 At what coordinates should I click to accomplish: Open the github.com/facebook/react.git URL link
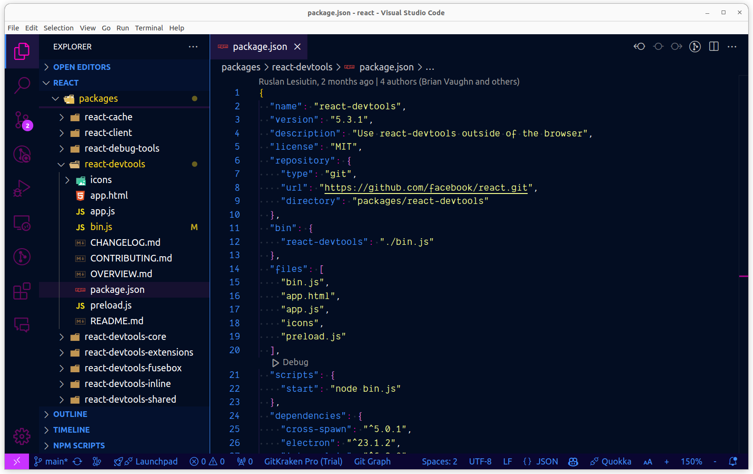click(426, 187)
